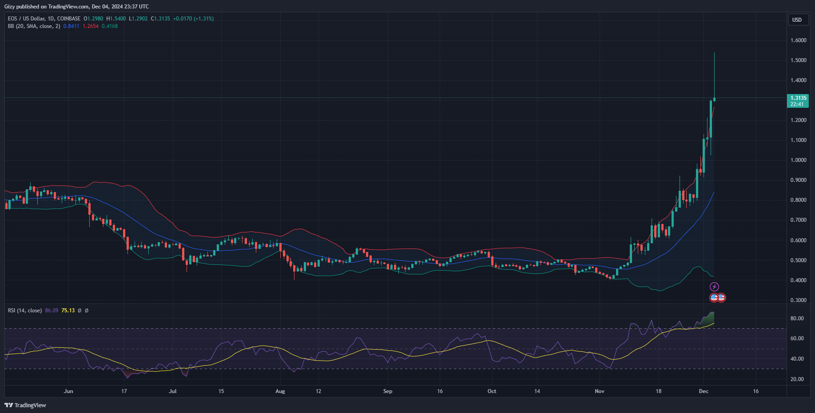
Task: Click the close price C1.3135 in legend
Action: pos(160,19)
